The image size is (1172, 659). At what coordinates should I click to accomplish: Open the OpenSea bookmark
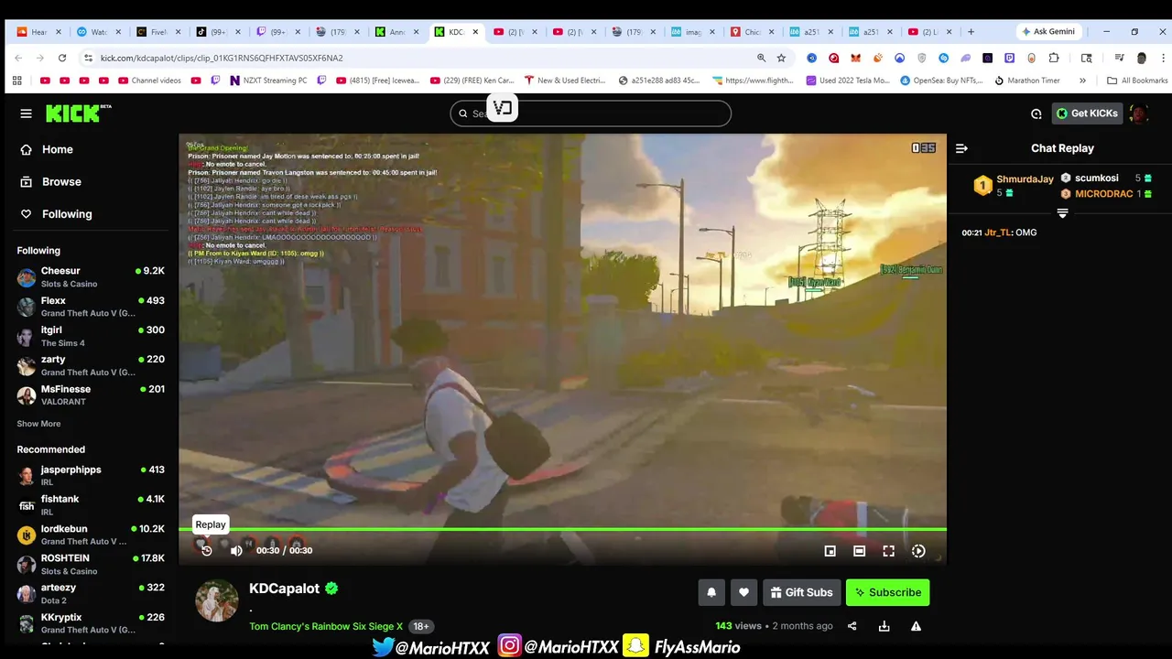[941, 81]
